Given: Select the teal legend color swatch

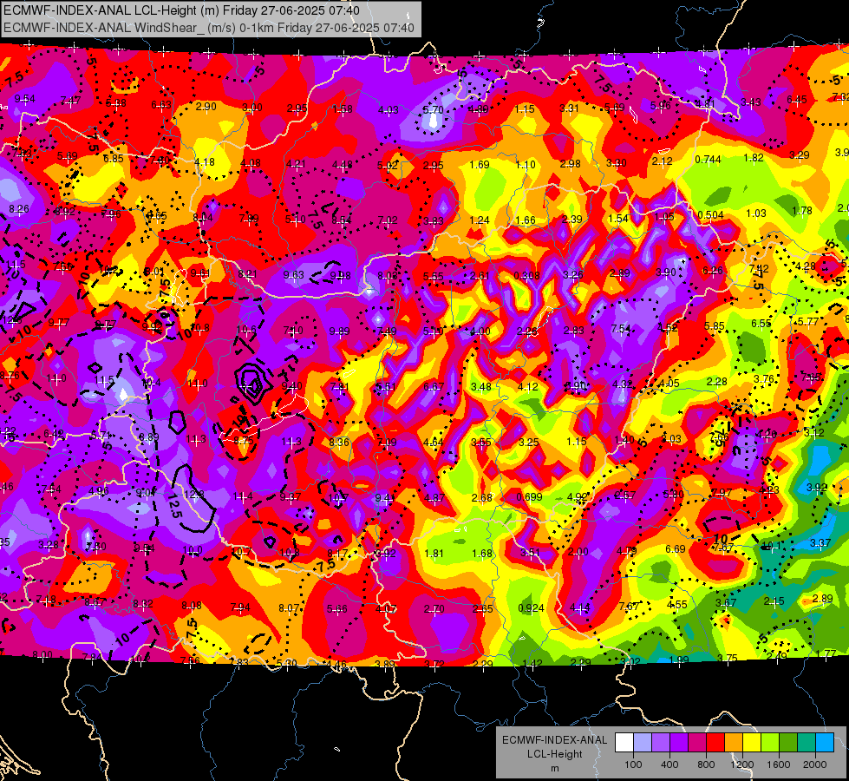Looking at the screenshot, I should [x=807, y=743].
